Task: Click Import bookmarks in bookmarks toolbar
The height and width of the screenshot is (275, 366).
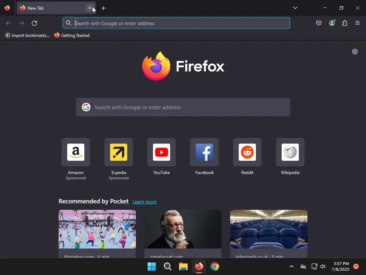Action: point(27,35)
